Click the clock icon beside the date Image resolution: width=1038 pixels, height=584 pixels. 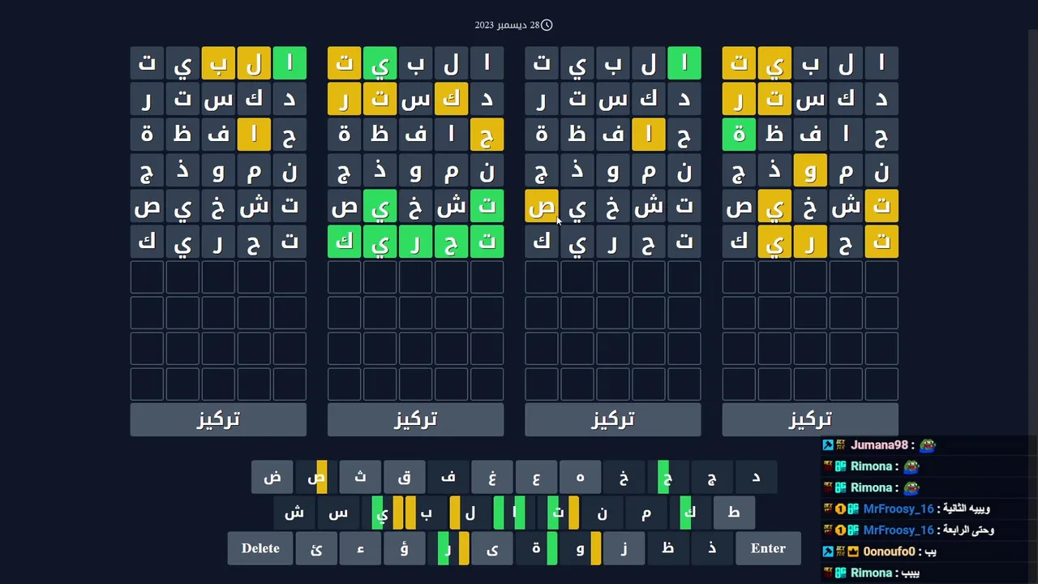pos(547,25)
